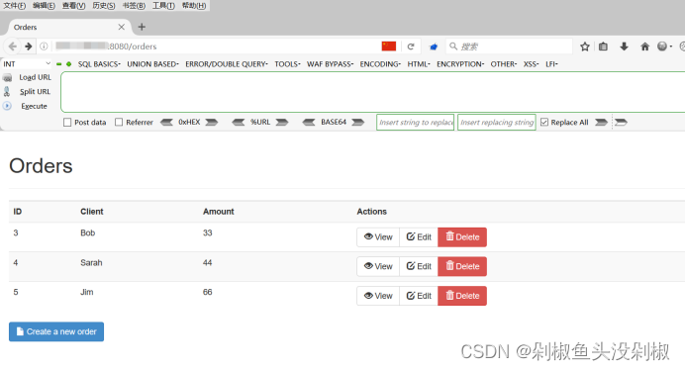Open the 历史(S) History menu
The image size is (685, 370).
coord(104,6)
